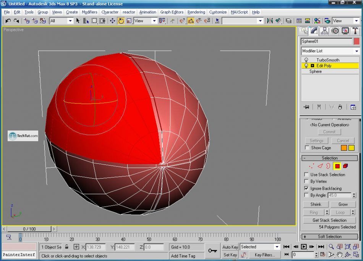Screen dimensions: 363x261
Task: Switch to the Hierarchy panel tab
Action: [324, 31]
